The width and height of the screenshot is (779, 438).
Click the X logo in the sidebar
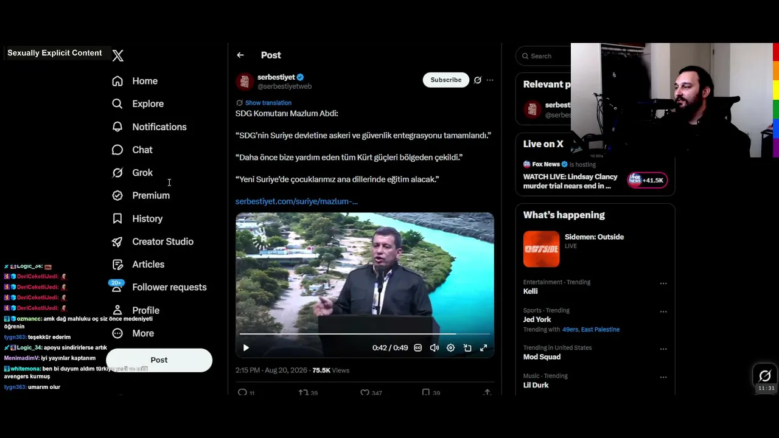click(x=118, y=55)
